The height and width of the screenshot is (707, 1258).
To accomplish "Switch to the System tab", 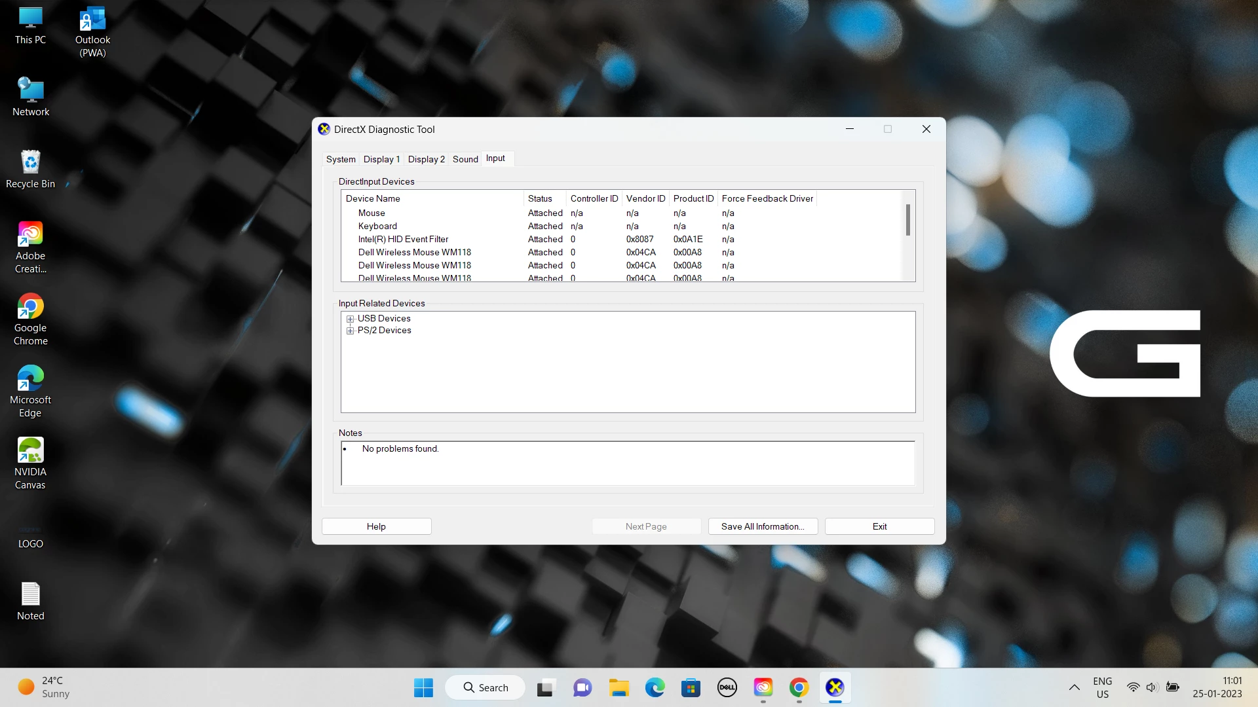I will pyautogui.click(x=341, y=159).
